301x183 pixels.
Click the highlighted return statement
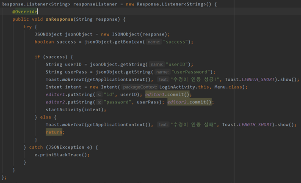pyautogui.click(x=54, y=132)
